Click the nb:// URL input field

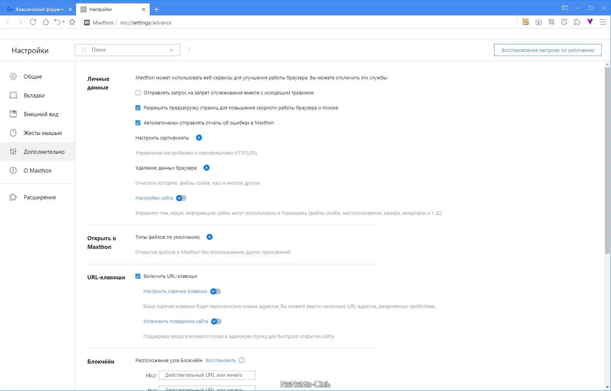click(x=207, y=375)
